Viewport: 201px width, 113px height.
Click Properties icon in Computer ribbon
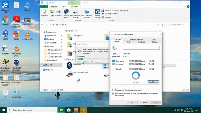pos(45,13)
